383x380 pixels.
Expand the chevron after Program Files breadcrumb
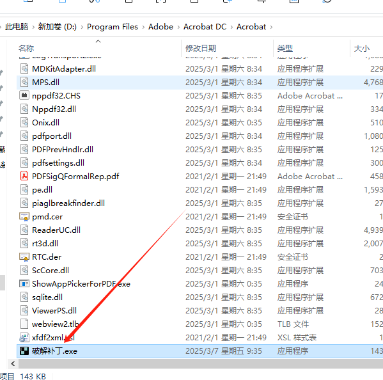143,27
